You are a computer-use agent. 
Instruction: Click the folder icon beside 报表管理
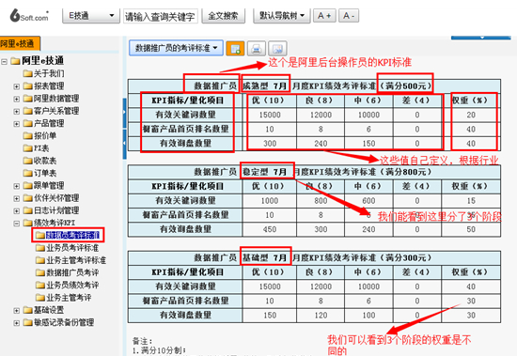[x=27, y=85]
